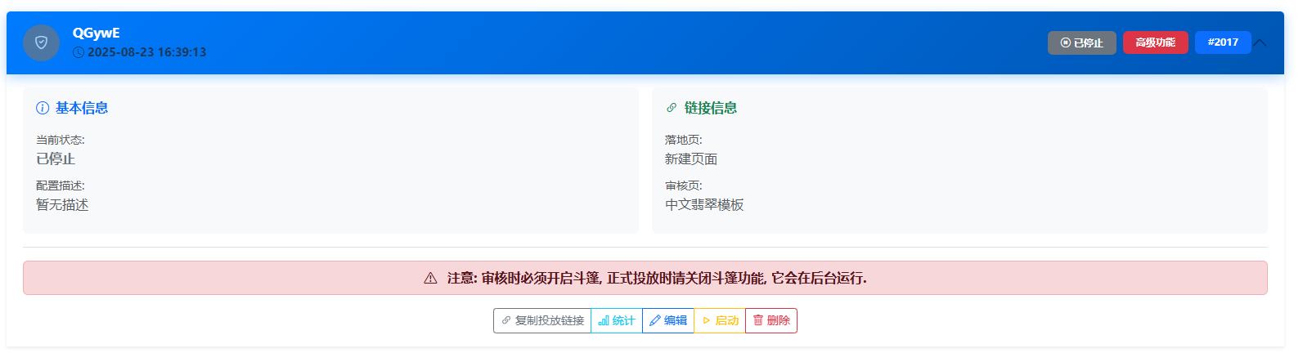Image resolution: width=1303 pixels, height=353 pixels.
Task: Delete the config with the 删除 trash button
Action: (771, 320)
